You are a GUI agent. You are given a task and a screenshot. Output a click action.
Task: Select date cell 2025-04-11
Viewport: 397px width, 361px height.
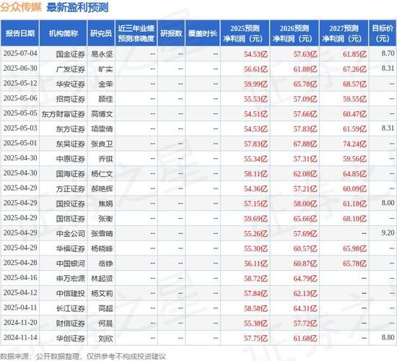20,308
